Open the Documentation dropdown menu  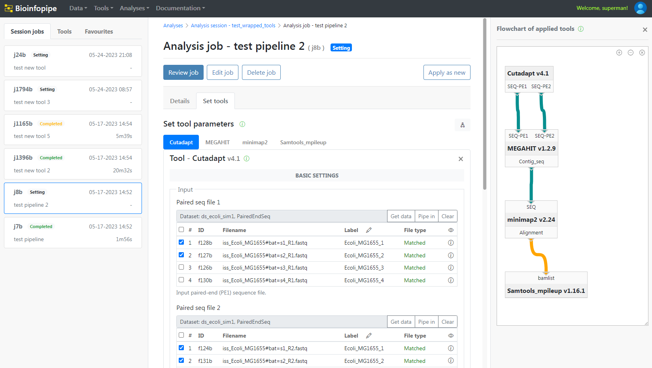pyautogui.click(x=180, y=8)
